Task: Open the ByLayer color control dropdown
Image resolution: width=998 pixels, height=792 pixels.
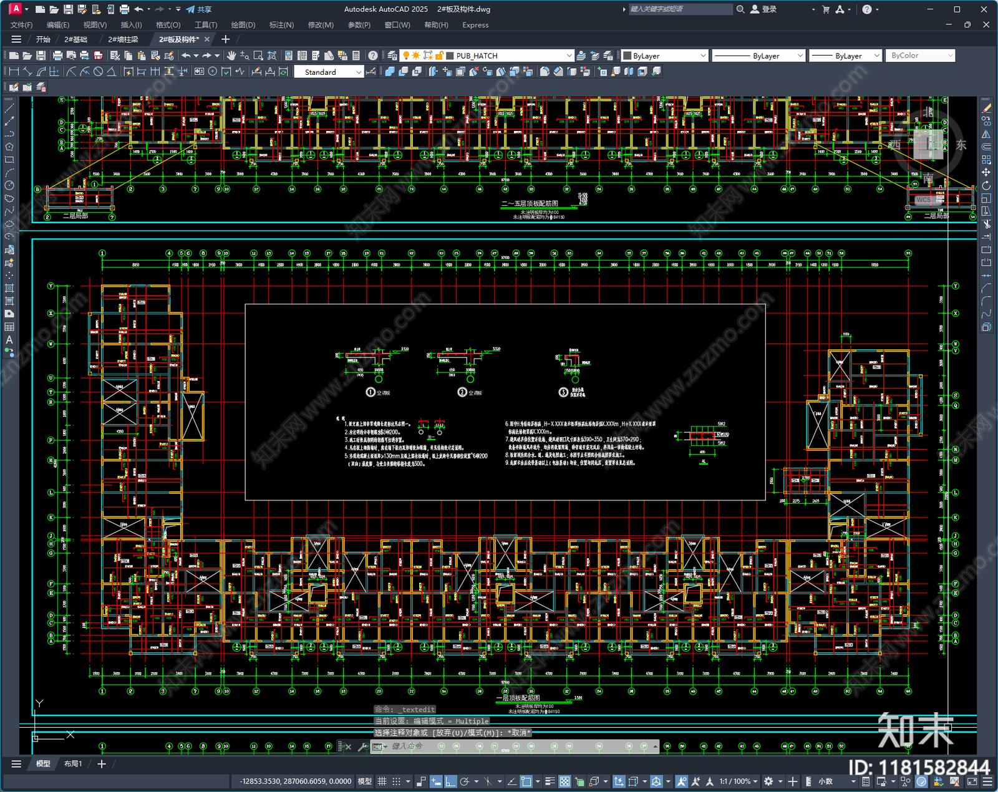Action: [x=703, y=56]
